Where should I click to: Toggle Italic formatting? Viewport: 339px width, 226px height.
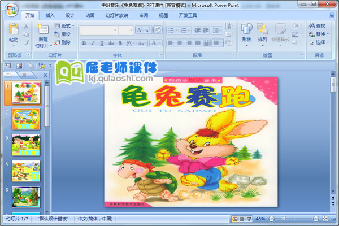[93, 44]
